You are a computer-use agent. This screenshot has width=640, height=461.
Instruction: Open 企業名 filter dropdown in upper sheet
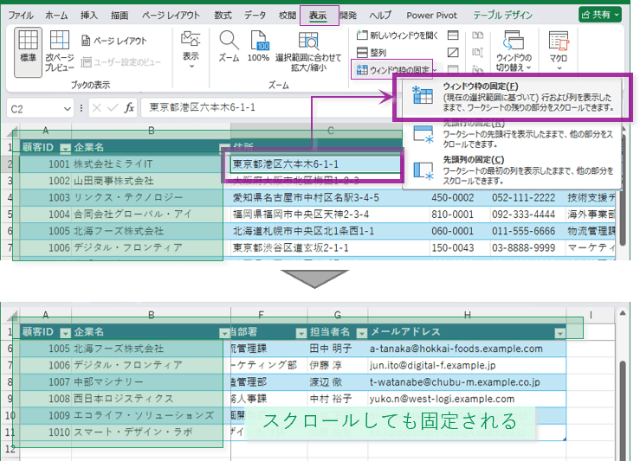click(x=224, y=148)
